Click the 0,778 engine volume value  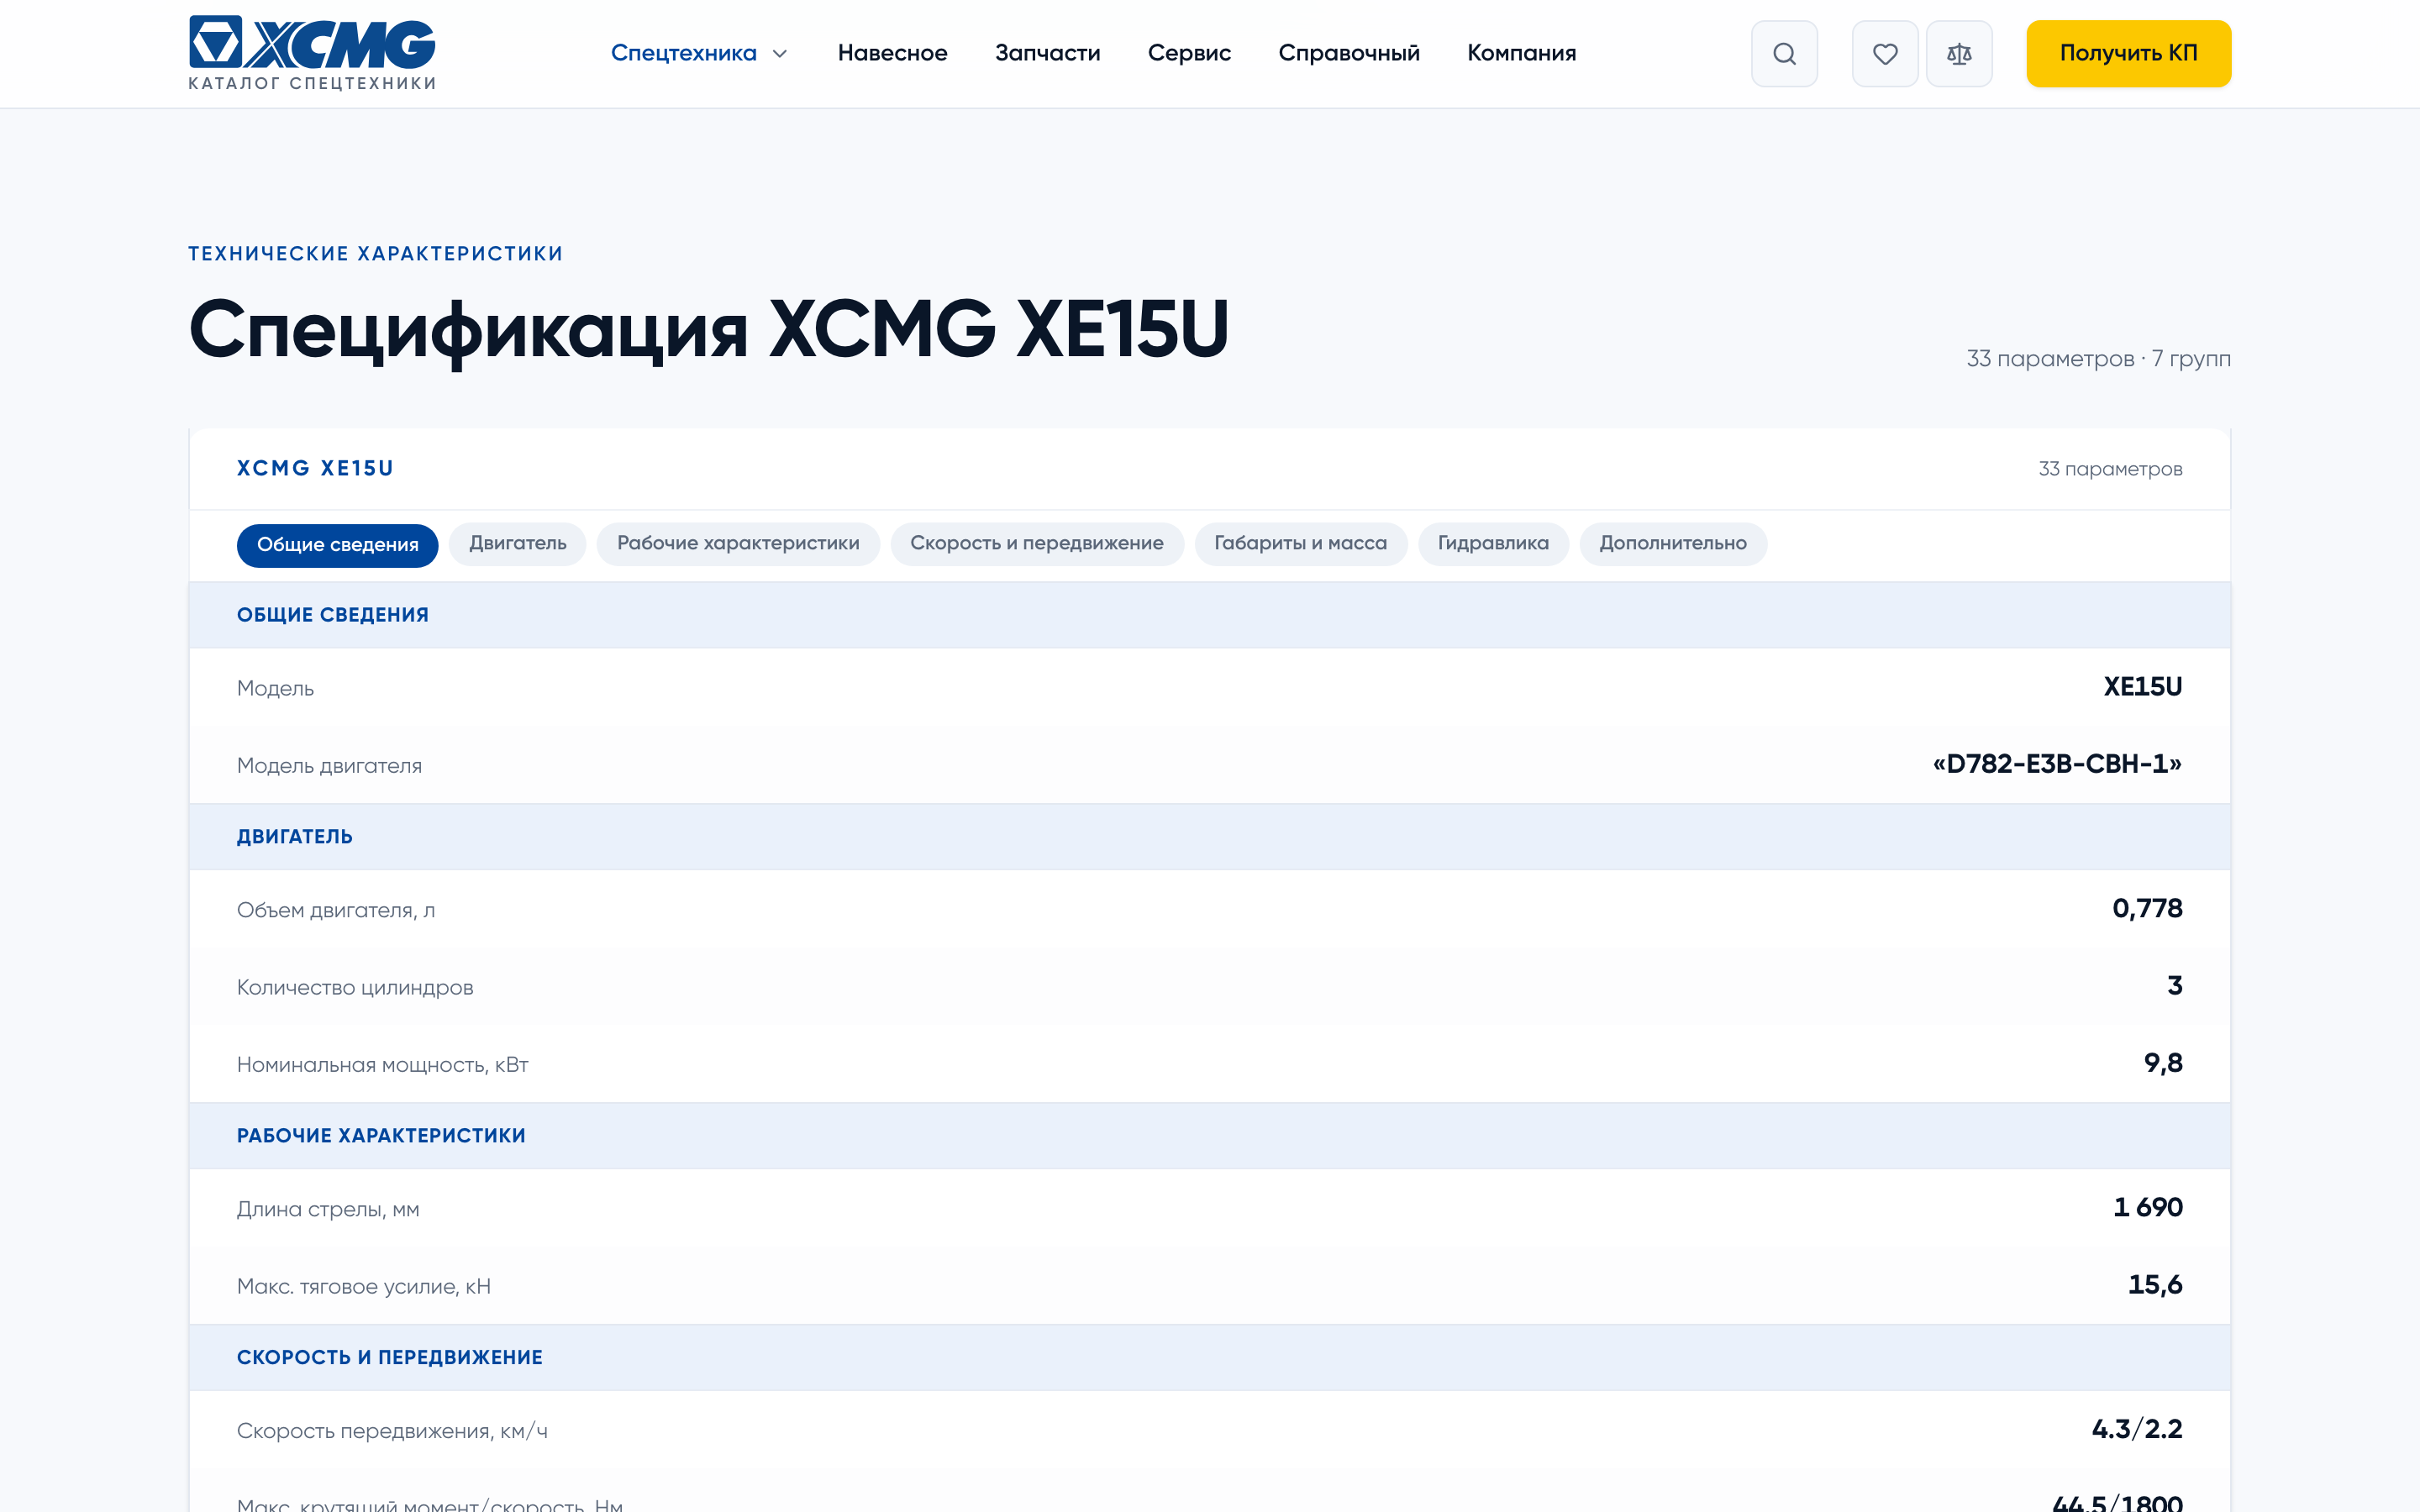click(2146, 909)
